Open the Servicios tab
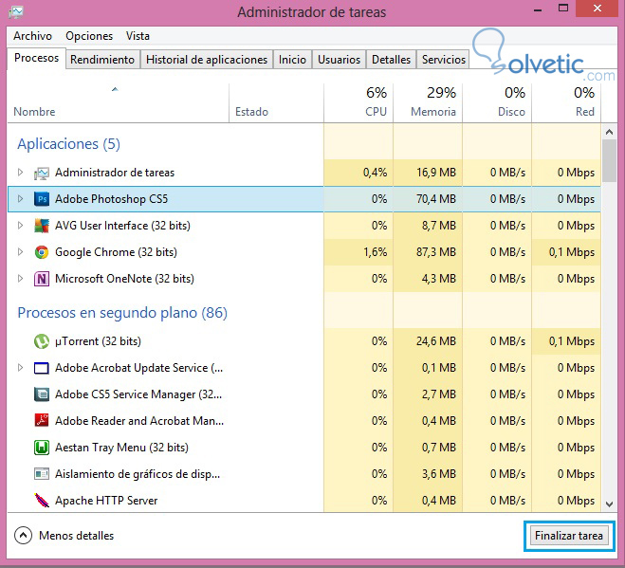 (x=444, y=59)
